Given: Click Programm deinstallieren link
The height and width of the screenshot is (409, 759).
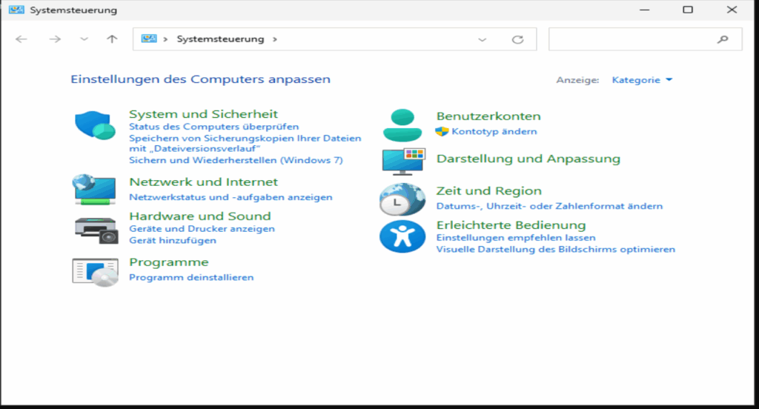Looking at the screenshot, I should coord(191,277).
